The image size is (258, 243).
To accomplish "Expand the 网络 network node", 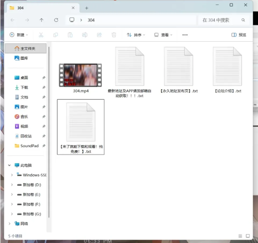I will pyautogui.click(x=9, y=224).
